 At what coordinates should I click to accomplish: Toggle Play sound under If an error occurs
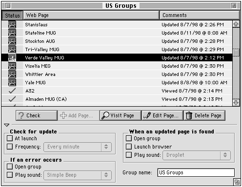(10, 175)
